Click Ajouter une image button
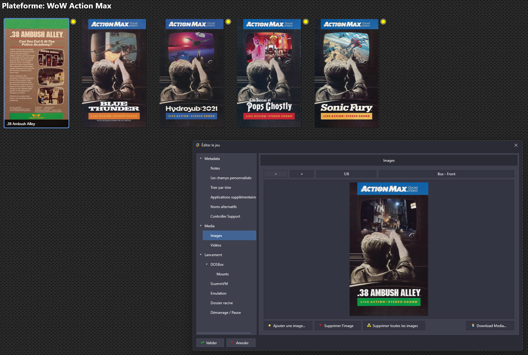The image size is (528, 355). click(288, 326)
